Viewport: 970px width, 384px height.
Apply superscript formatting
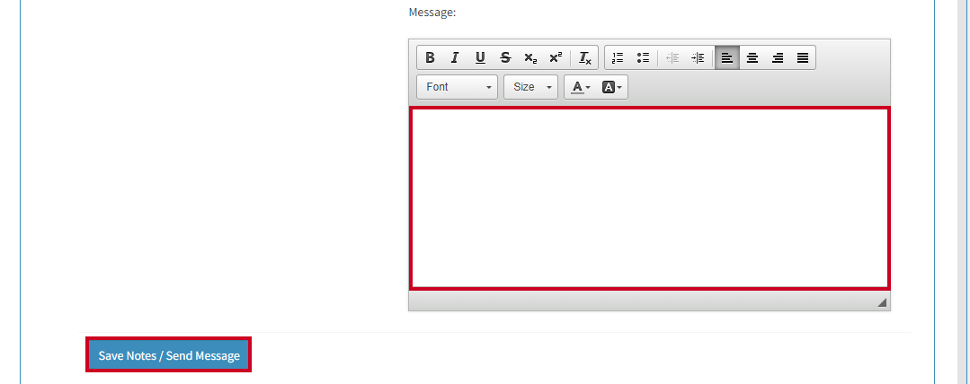pyautogui.click(x=556, y=57)
